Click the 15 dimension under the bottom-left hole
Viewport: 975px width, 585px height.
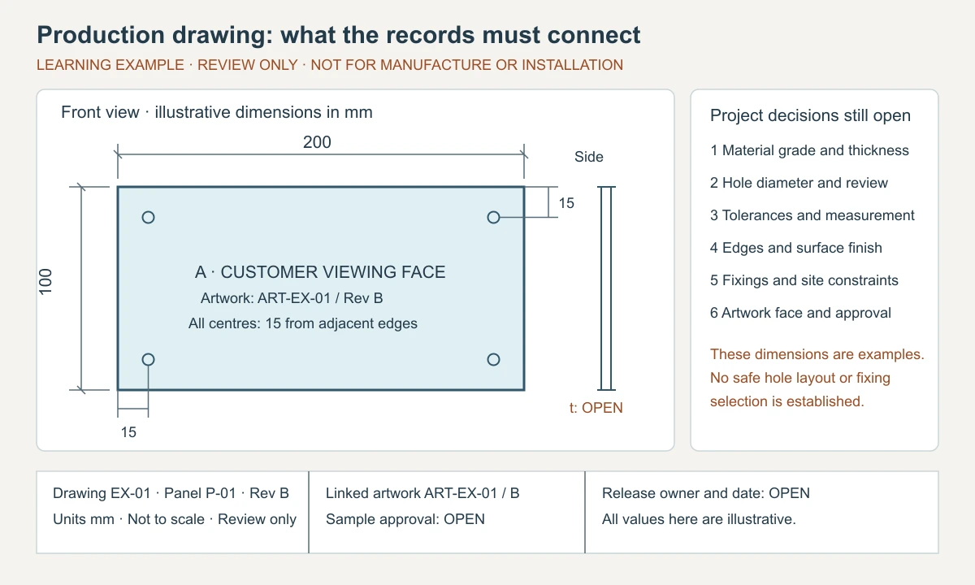click(x=128, y=432)
